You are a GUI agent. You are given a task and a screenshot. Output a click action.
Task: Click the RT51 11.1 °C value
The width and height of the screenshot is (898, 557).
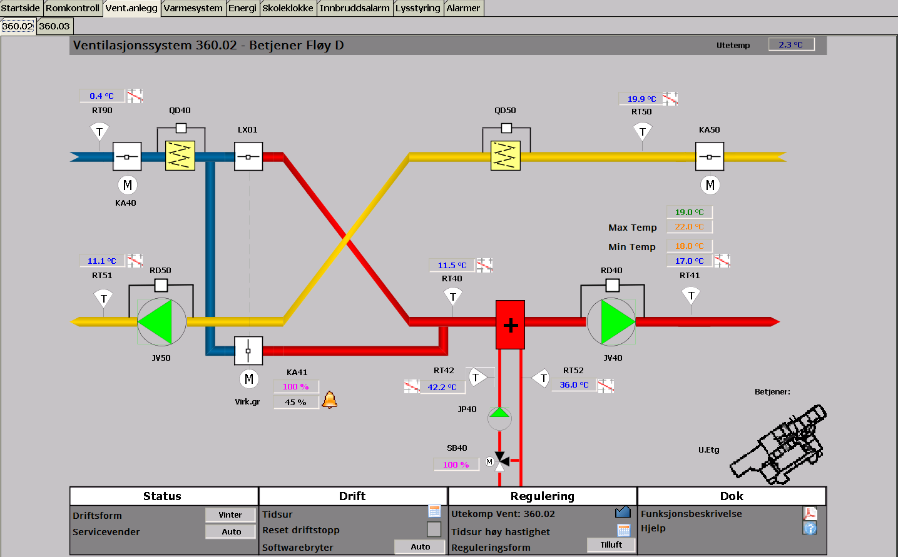(102, 261)
